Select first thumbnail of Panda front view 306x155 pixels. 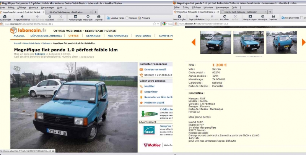coord(216,42)
